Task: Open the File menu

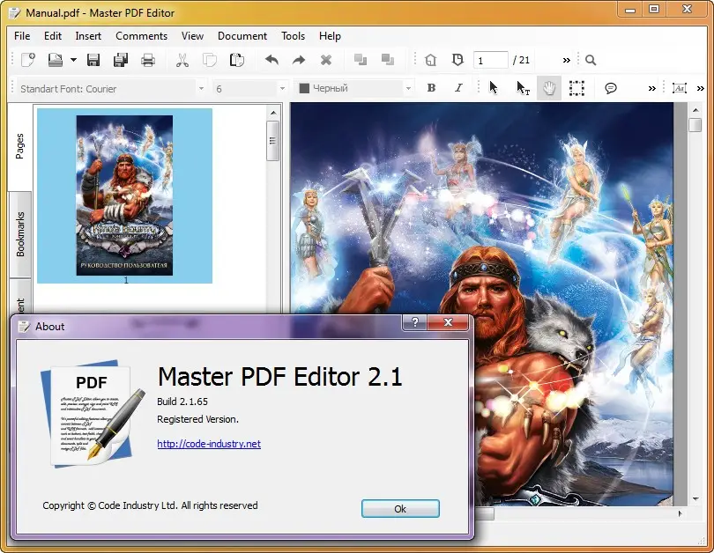Action: pos(22,36)
